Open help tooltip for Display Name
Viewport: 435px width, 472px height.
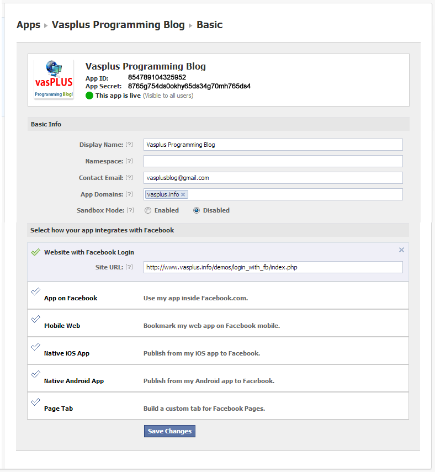click(129, 145)
